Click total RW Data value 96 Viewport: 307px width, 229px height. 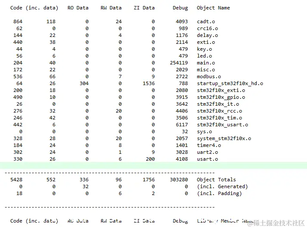pos(119,180)
